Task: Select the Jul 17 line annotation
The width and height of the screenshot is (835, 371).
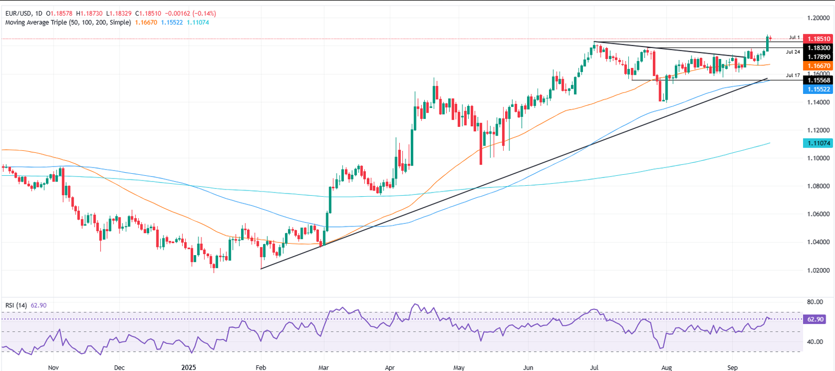Action: (793, 76)
